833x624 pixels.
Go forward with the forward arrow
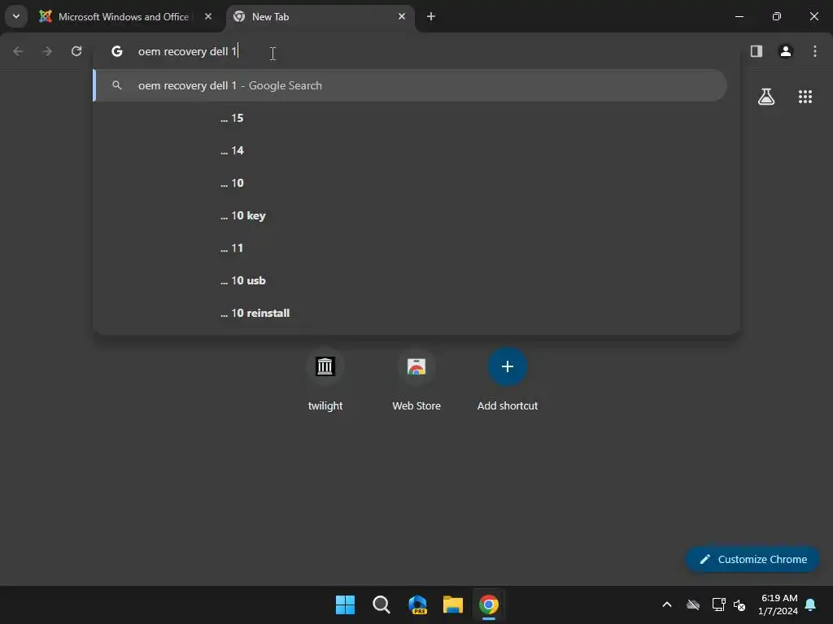(47, 51)
